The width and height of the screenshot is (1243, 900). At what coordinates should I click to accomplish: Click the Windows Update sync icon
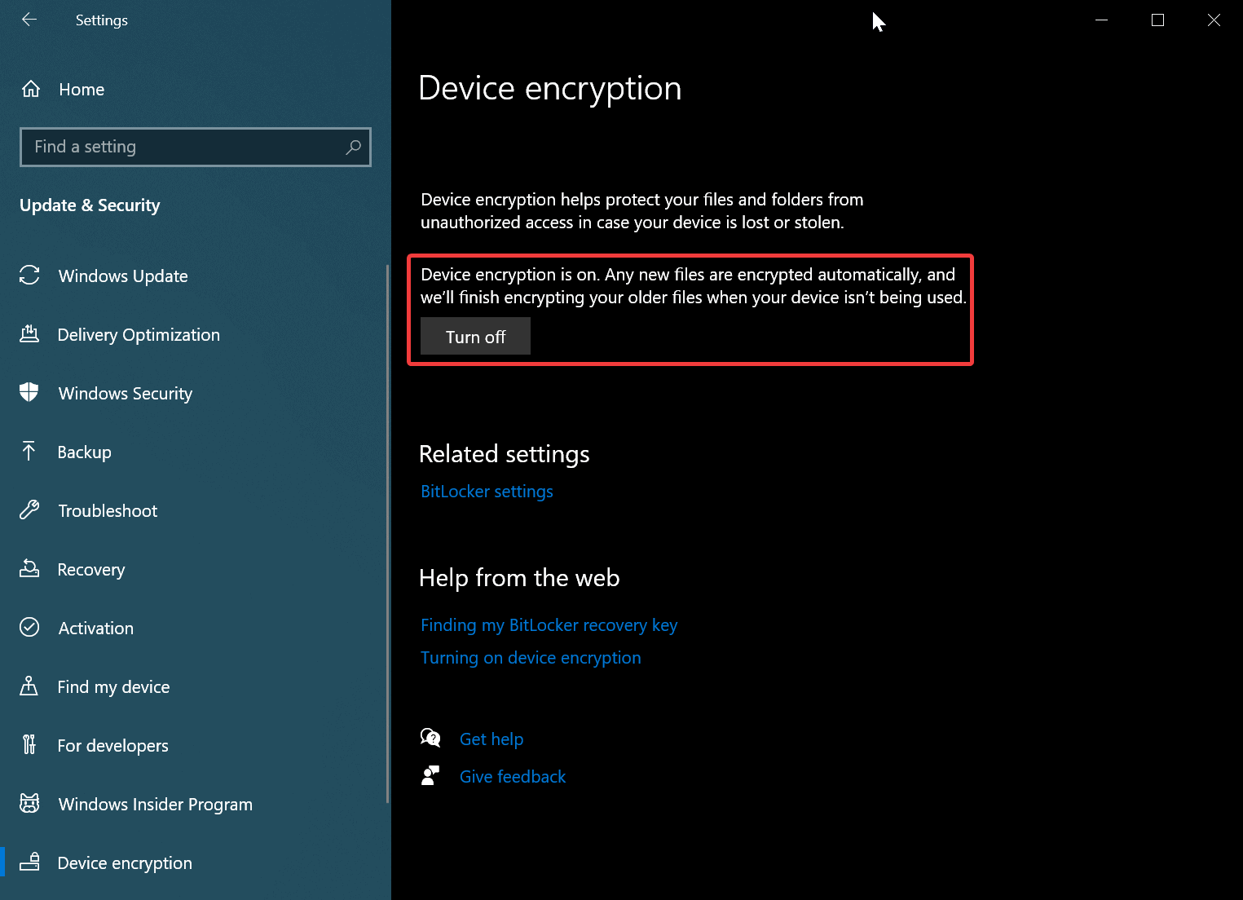point(29,276)
